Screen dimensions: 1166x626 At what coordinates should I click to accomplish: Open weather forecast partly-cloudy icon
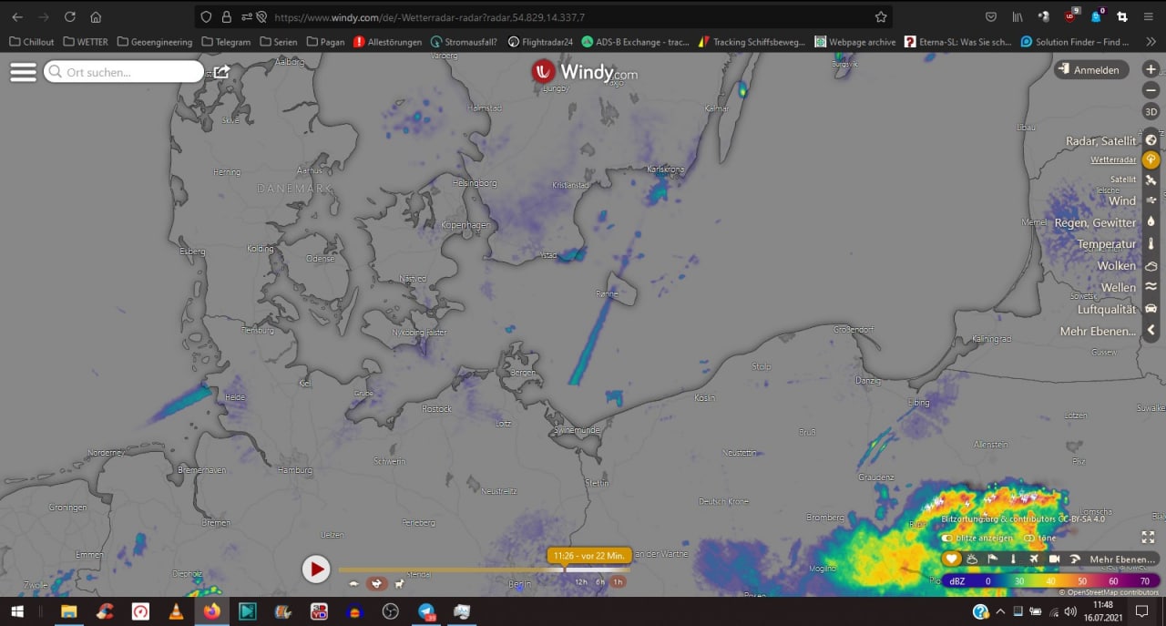pos(972,559)
